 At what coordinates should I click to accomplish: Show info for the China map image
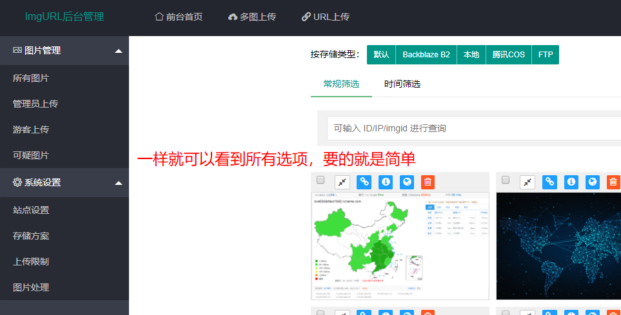coord(385,182)
